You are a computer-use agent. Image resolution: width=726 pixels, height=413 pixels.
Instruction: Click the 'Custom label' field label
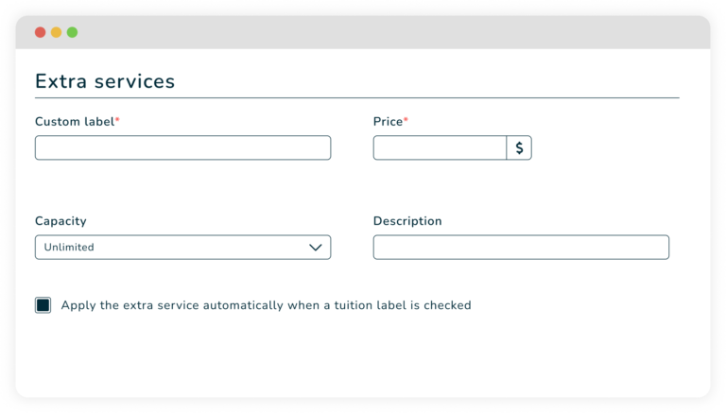(74, 122)
